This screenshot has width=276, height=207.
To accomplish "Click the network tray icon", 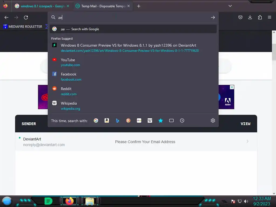I will click(x=240, y=201).
